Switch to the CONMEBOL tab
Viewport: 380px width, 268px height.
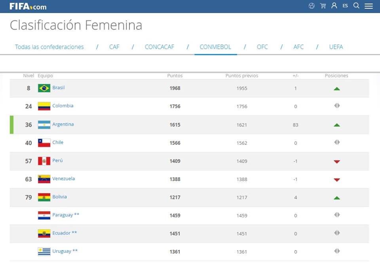pos(215,47)
